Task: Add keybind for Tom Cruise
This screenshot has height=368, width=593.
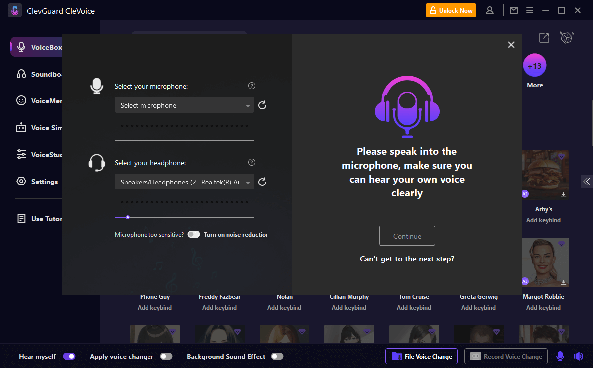Action: click(414, 308)
